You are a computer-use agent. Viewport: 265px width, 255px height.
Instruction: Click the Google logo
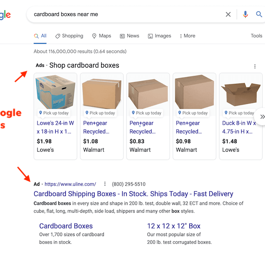(4, 15)
